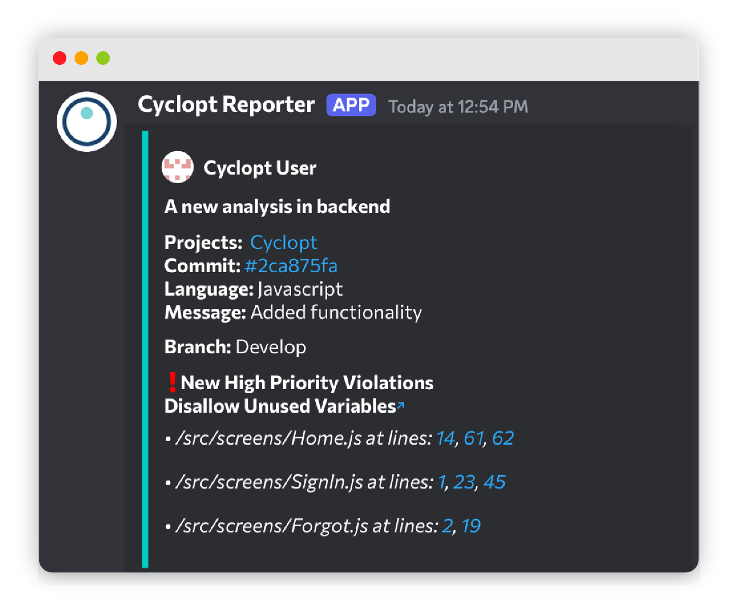The width and height of the screenshot is (740, 612).
Task: Click the Cyclopt Reporter username
Action: [x=226, y=105]
